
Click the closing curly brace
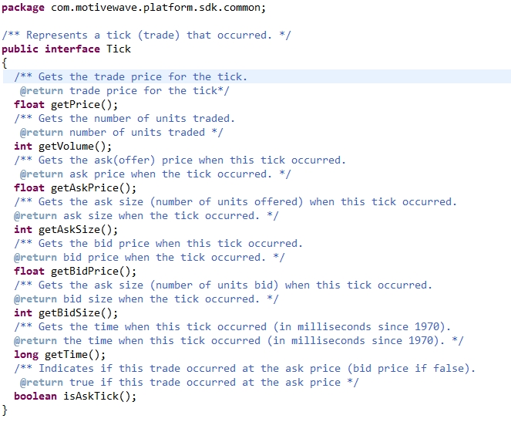pos(5,410)
